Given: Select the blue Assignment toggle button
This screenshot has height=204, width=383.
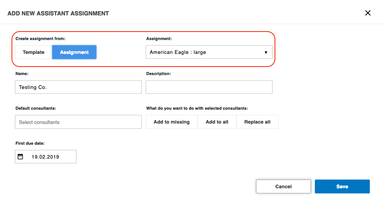Looking at the screenshot, I should (x=74, y=52).
